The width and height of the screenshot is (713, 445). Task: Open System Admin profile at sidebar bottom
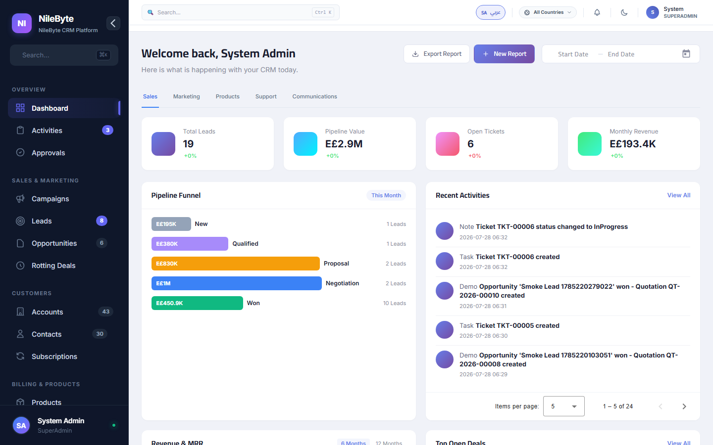pos(64,425)
